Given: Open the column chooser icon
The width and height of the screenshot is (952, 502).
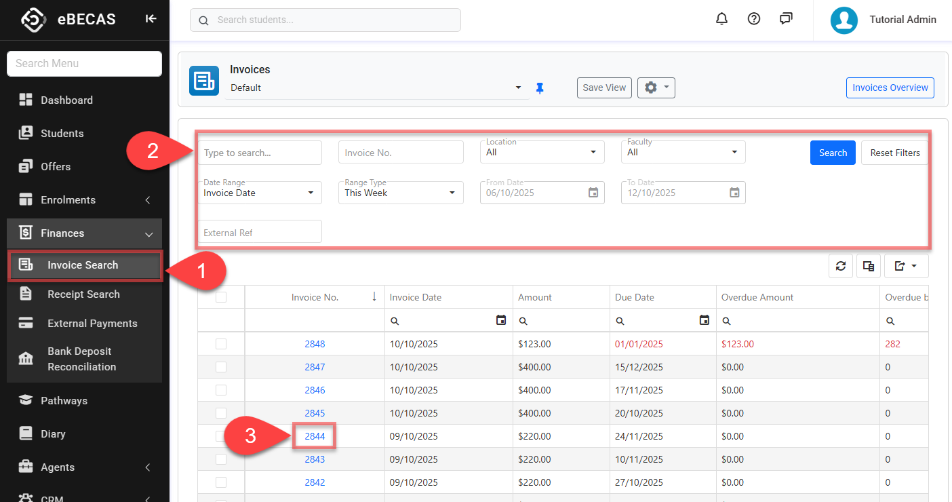Looking at the screenshot, I should 868,267.
